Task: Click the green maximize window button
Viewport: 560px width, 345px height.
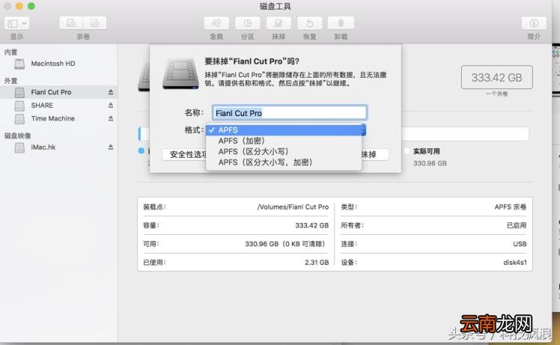Action: tap(31, 6)
